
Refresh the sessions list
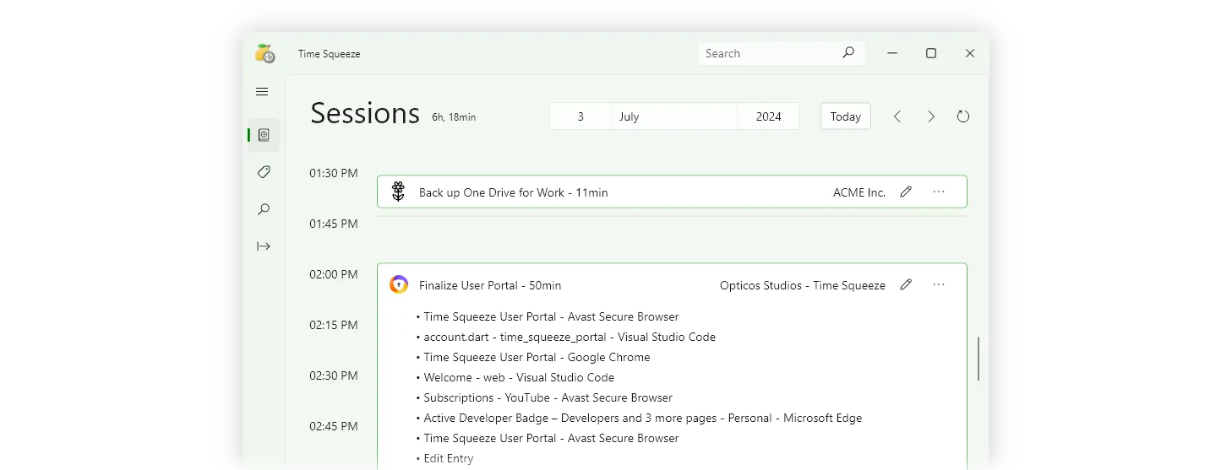(x=963, y=116)
